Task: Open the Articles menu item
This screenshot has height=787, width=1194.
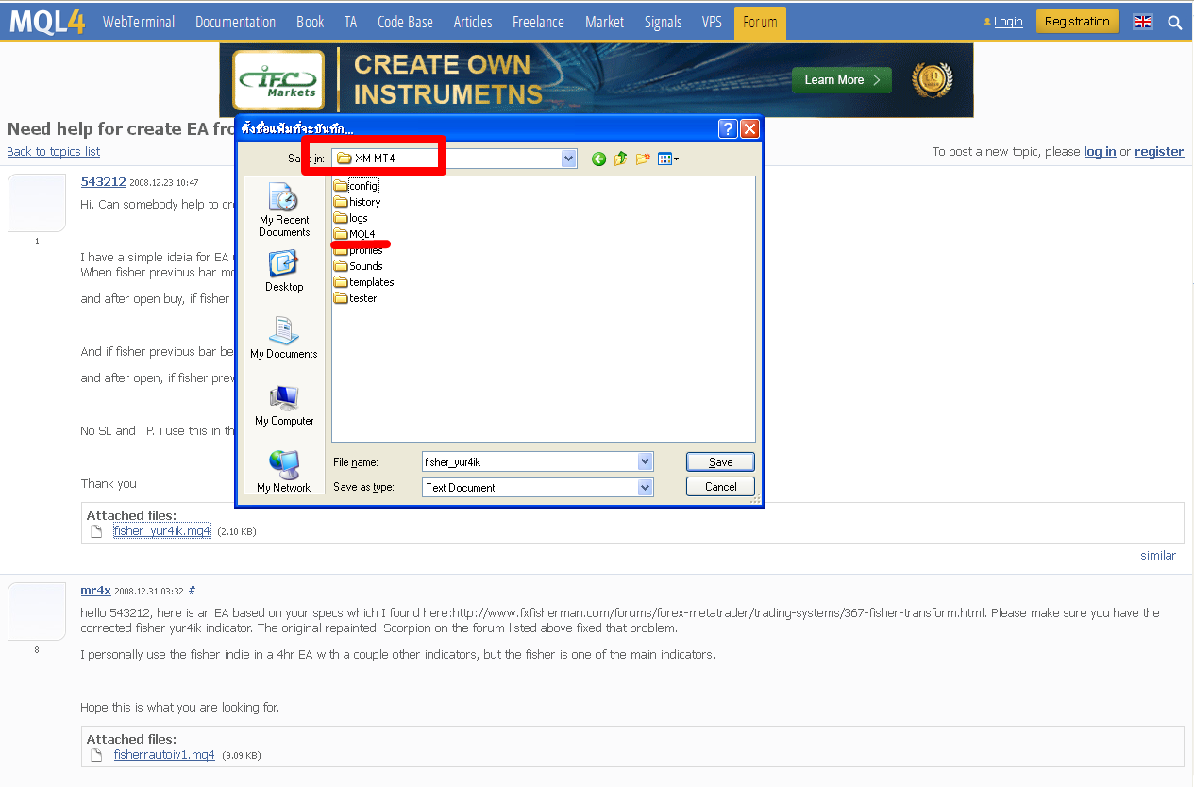Action: [473, 22]
